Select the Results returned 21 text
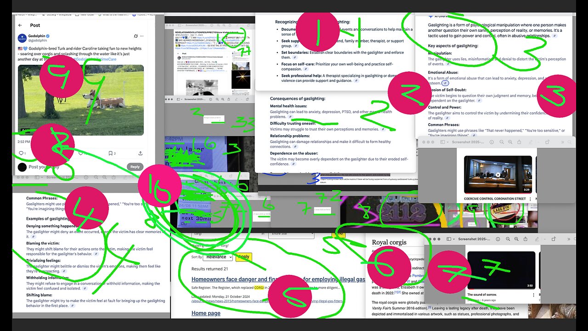The width and height of the screenshot is (588, 331). point(209,269)
